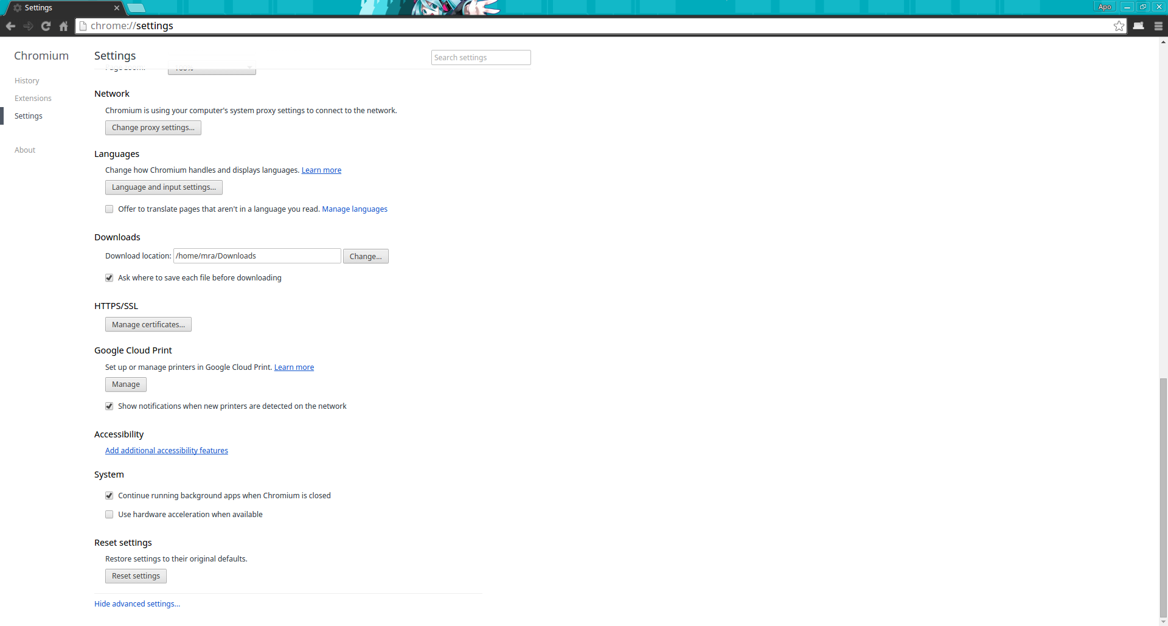This screenshot has height=626, width=1168.
Task: Enable hardware acceleration checkbox
Action: tap(109, 515)
